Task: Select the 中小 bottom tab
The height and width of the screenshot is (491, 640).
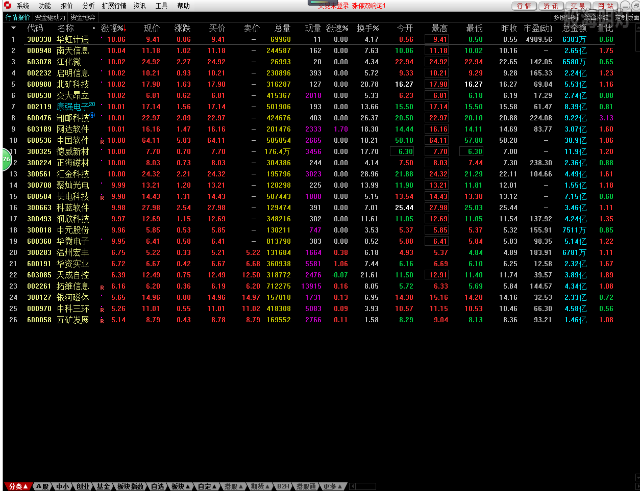Action: [x=62, y=486]
